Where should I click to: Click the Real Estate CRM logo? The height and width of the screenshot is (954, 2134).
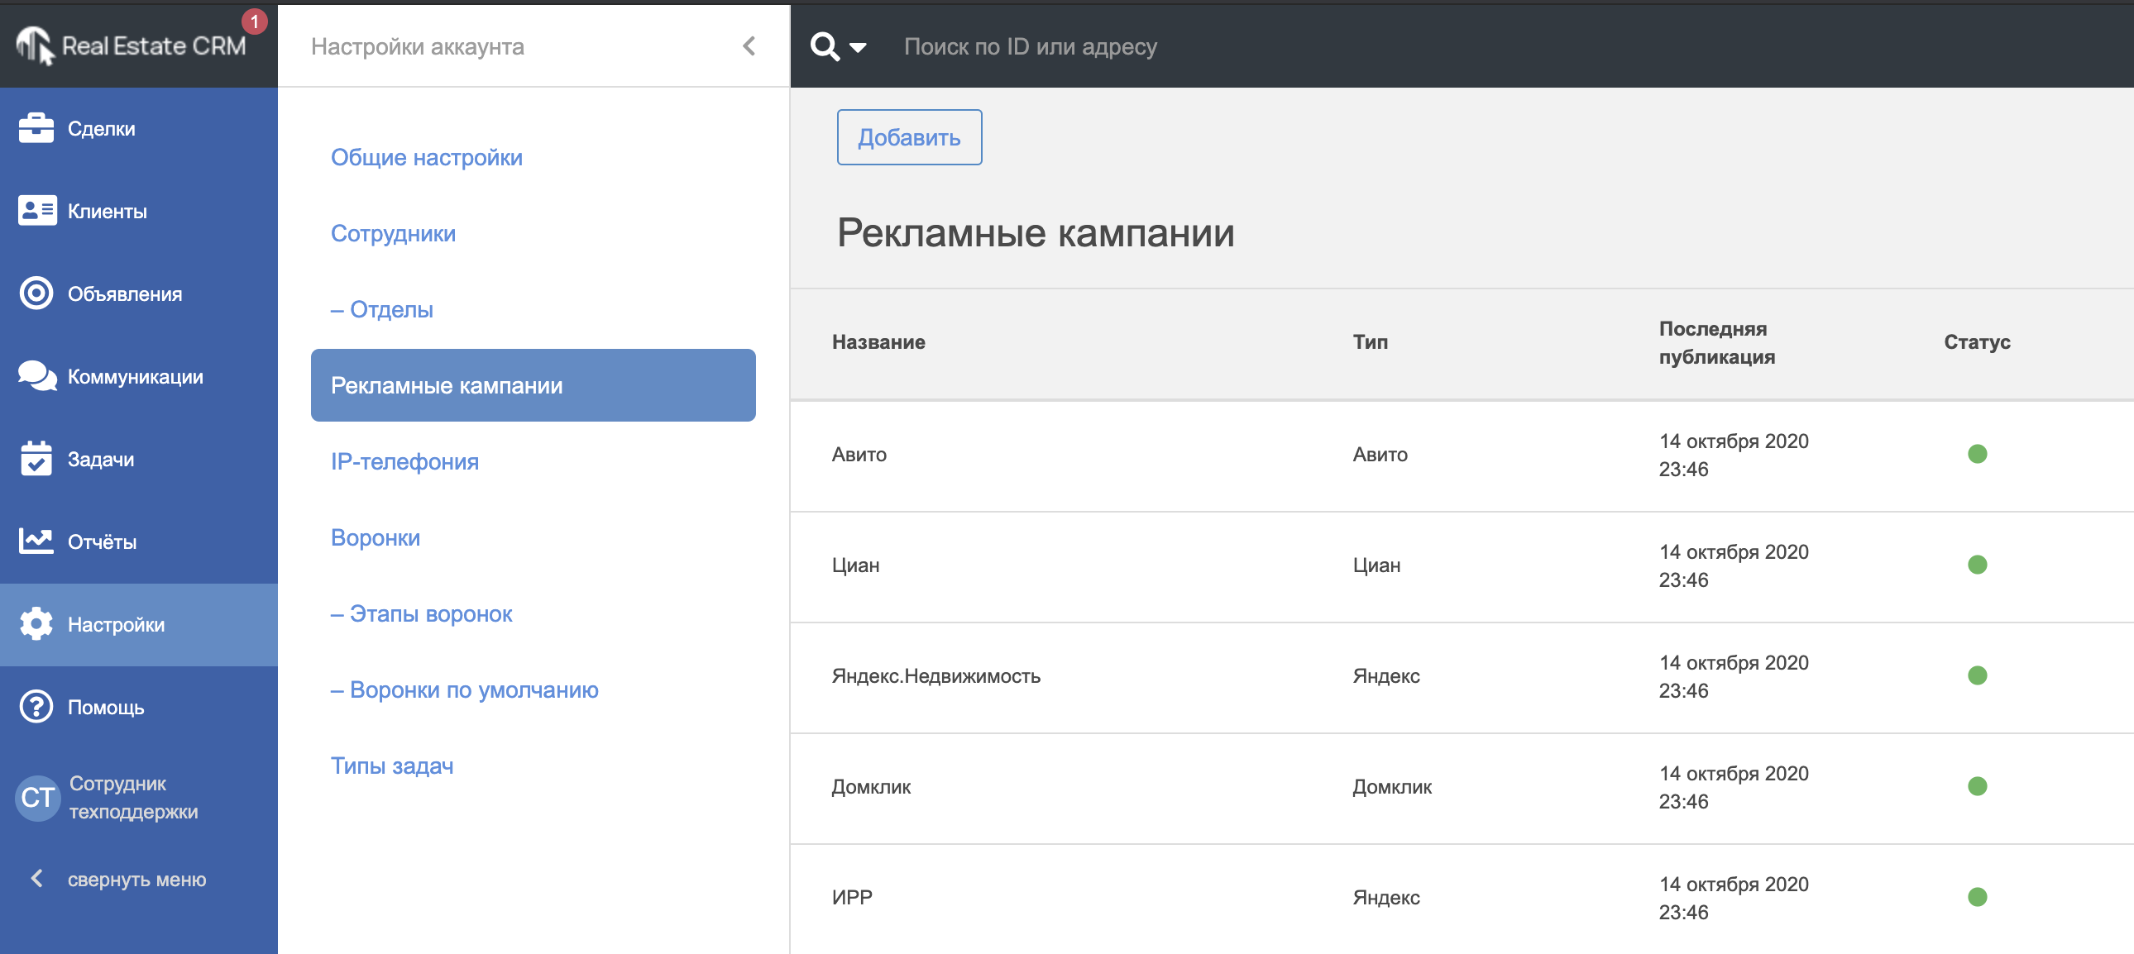[x=131, y=45]
